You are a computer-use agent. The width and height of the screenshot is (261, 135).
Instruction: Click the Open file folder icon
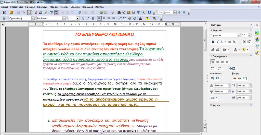(11, 12)
